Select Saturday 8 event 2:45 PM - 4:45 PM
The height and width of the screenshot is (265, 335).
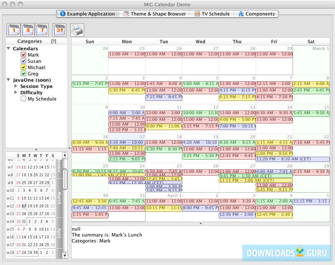[311, 91]
